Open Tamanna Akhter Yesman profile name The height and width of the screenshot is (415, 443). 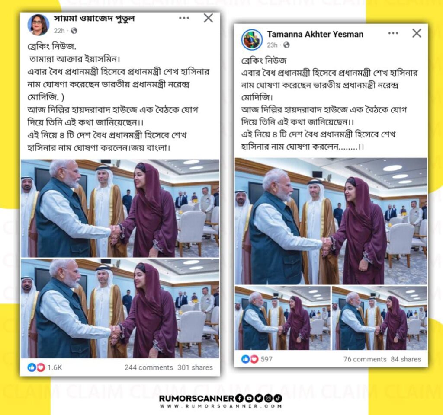click(315, 34)
